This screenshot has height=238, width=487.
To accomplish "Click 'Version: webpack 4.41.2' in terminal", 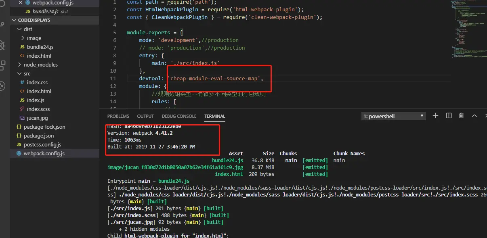I will tap(140, 133).
